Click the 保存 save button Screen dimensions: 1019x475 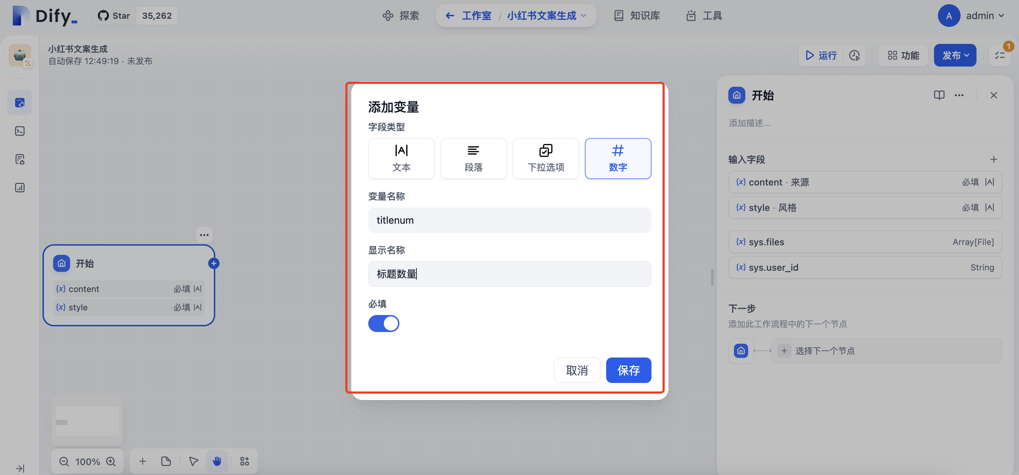click(628, 370)
